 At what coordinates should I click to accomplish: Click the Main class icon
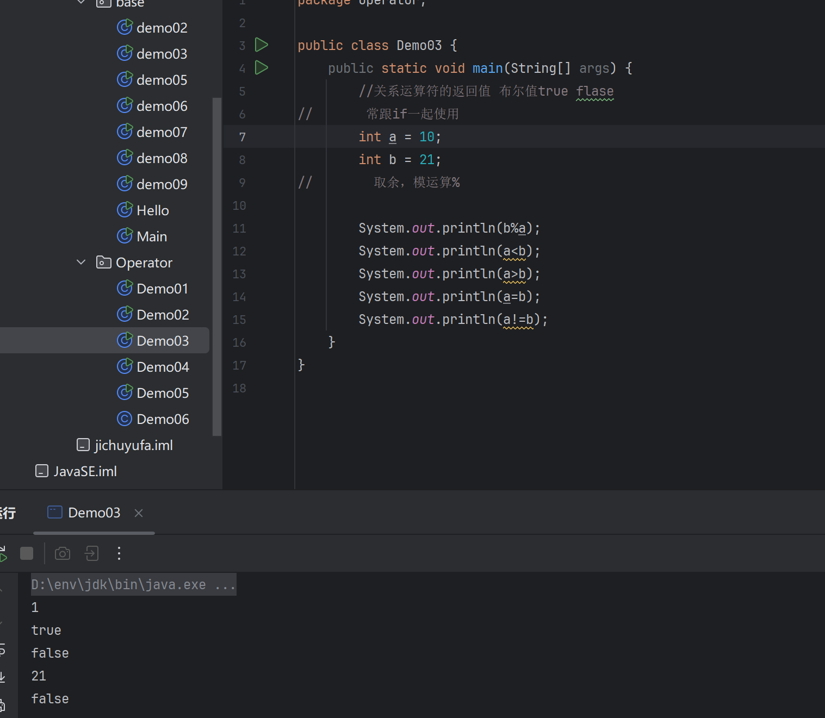[x=125, y=236]
